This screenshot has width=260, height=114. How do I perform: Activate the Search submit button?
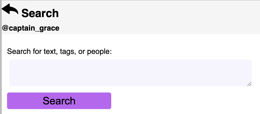coord(59,101)
